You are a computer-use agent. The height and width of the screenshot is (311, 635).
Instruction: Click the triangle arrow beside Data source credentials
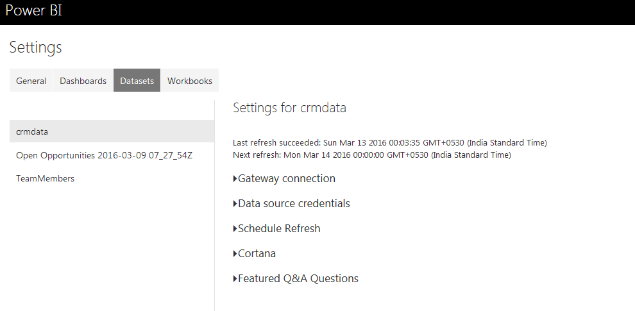(235, 204)
